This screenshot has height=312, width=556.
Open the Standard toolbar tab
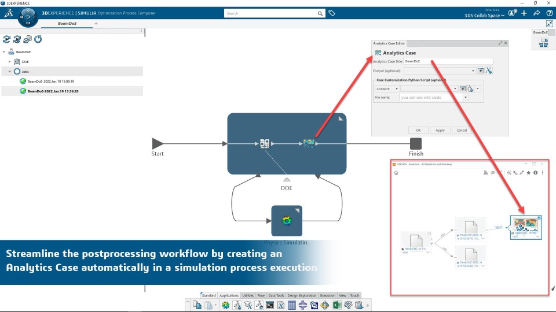[x=209, y=295]
